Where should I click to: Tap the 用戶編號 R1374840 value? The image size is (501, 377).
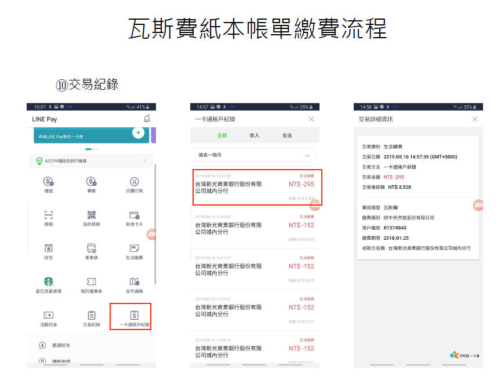(x=395, y=228)
